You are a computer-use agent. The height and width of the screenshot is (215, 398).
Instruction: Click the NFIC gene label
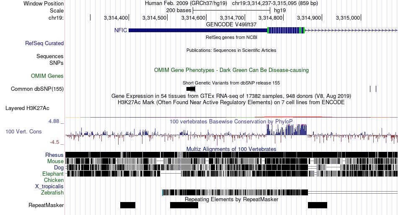pyautogui.click(x=120, y=30)
